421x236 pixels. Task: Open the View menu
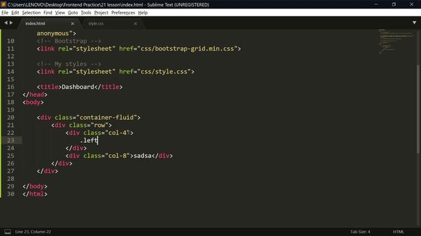pos(60,12)
